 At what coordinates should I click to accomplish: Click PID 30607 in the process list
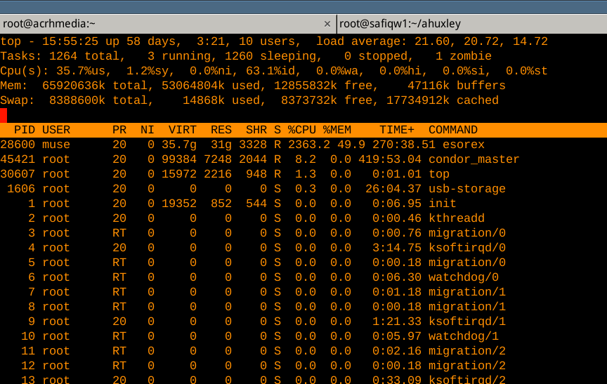18,174
